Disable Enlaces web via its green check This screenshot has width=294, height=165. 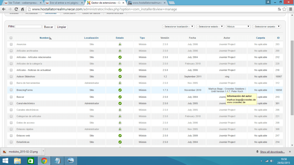coord(120,136)
